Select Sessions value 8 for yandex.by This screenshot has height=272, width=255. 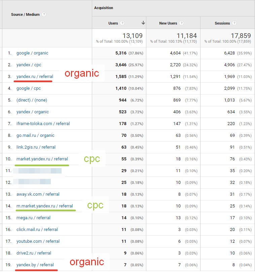pyautogui.click(x=233, y=265)
